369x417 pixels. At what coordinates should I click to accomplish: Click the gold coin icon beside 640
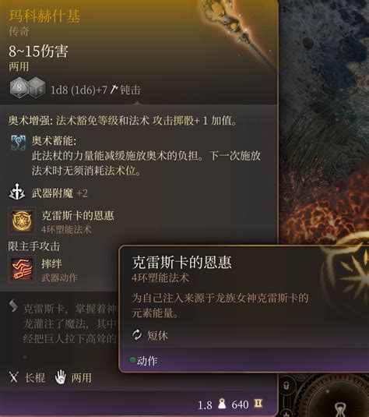(258, 404)
